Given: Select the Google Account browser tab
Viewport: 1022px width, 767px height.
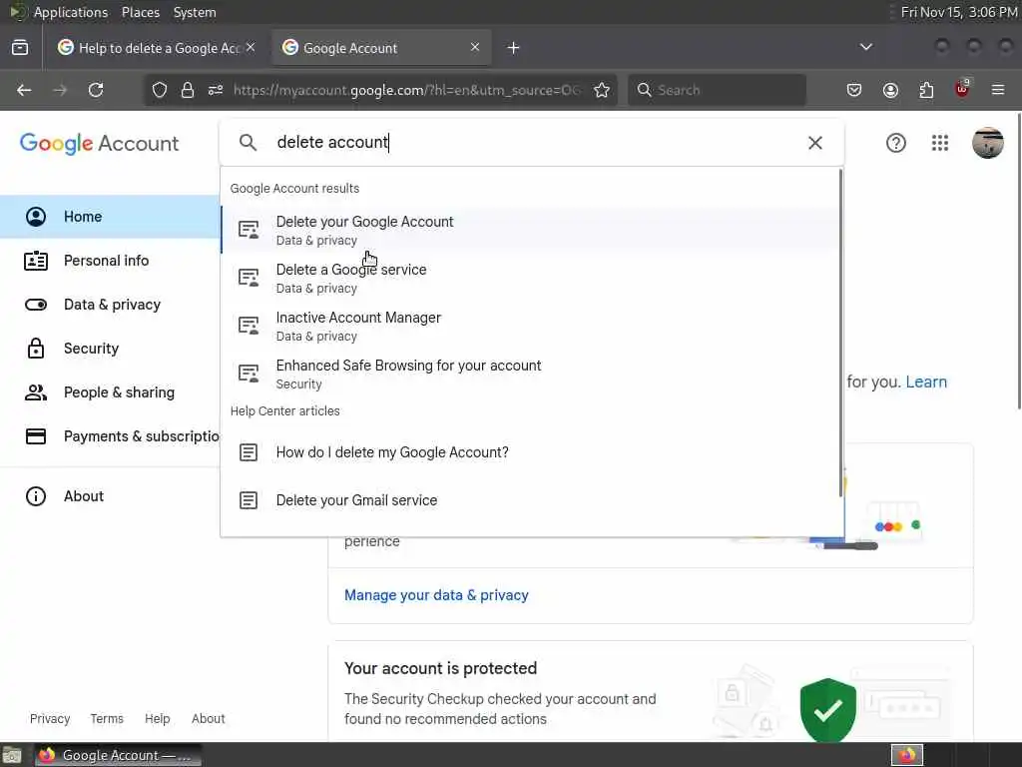Looking at the screenshot, I should click(x=381, y=48).
